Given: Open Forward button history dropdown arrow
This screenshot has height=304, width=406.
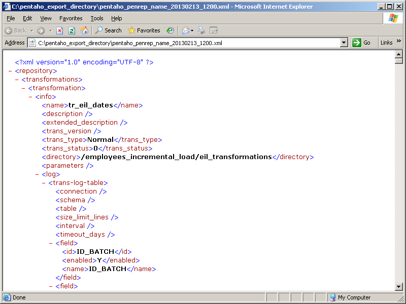Looking at the screenshot, I should point(50,30).
